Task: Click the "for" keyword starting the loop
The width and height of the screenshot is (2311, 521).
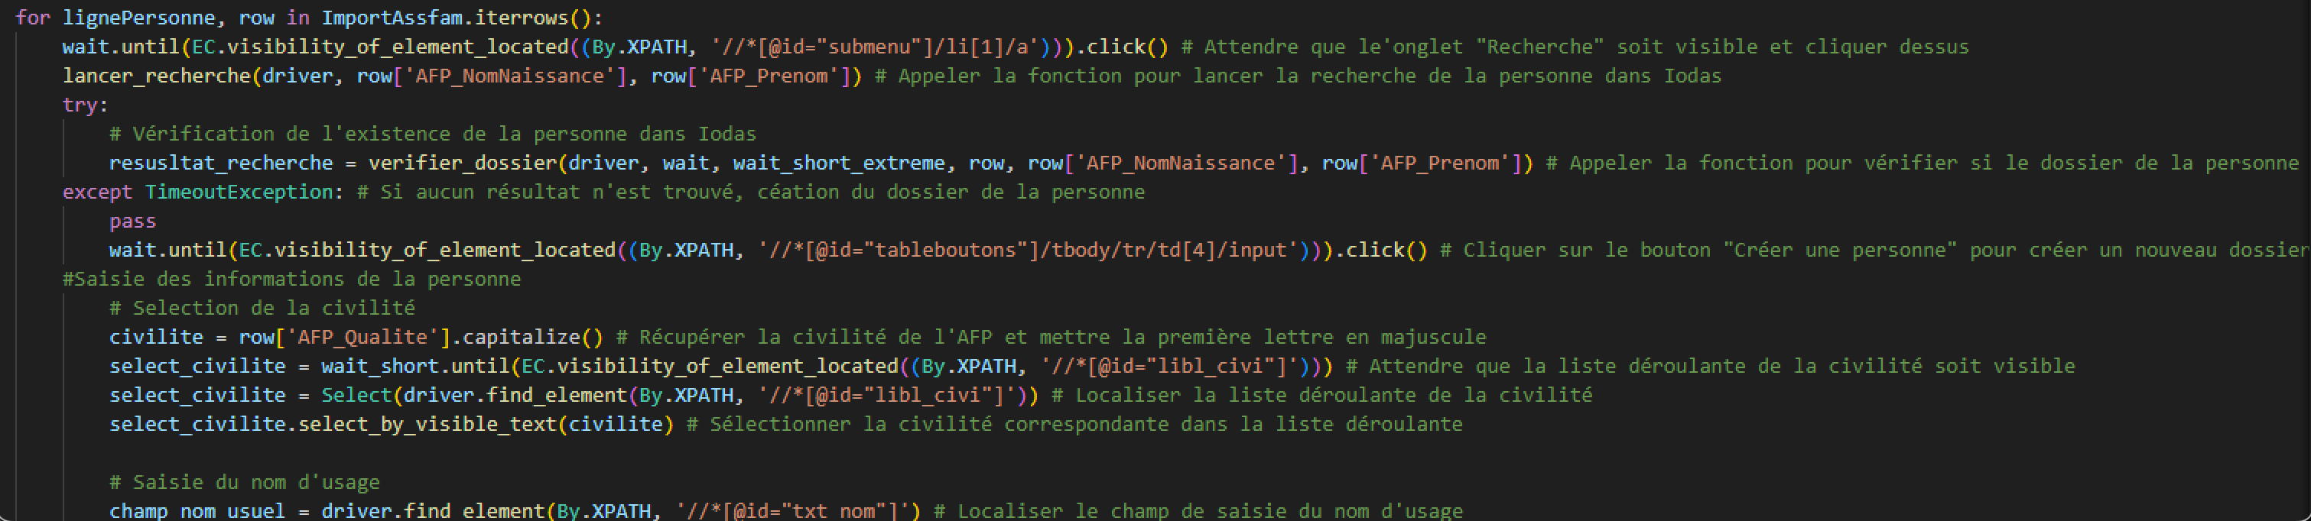Action: click(32, 18)
